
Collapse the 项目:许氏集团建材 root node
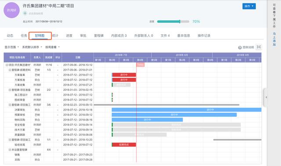coord(7,65)
